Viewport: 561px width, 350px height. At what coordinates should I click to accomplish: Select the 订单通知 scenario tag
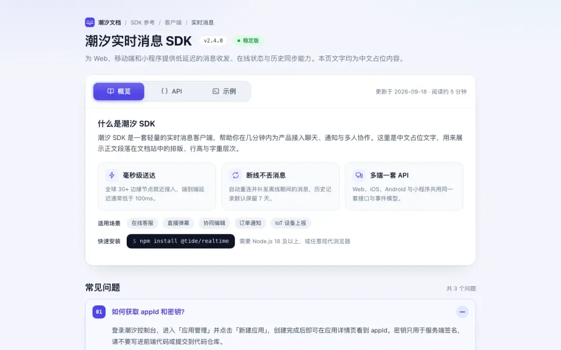click(x=250, y=223)
